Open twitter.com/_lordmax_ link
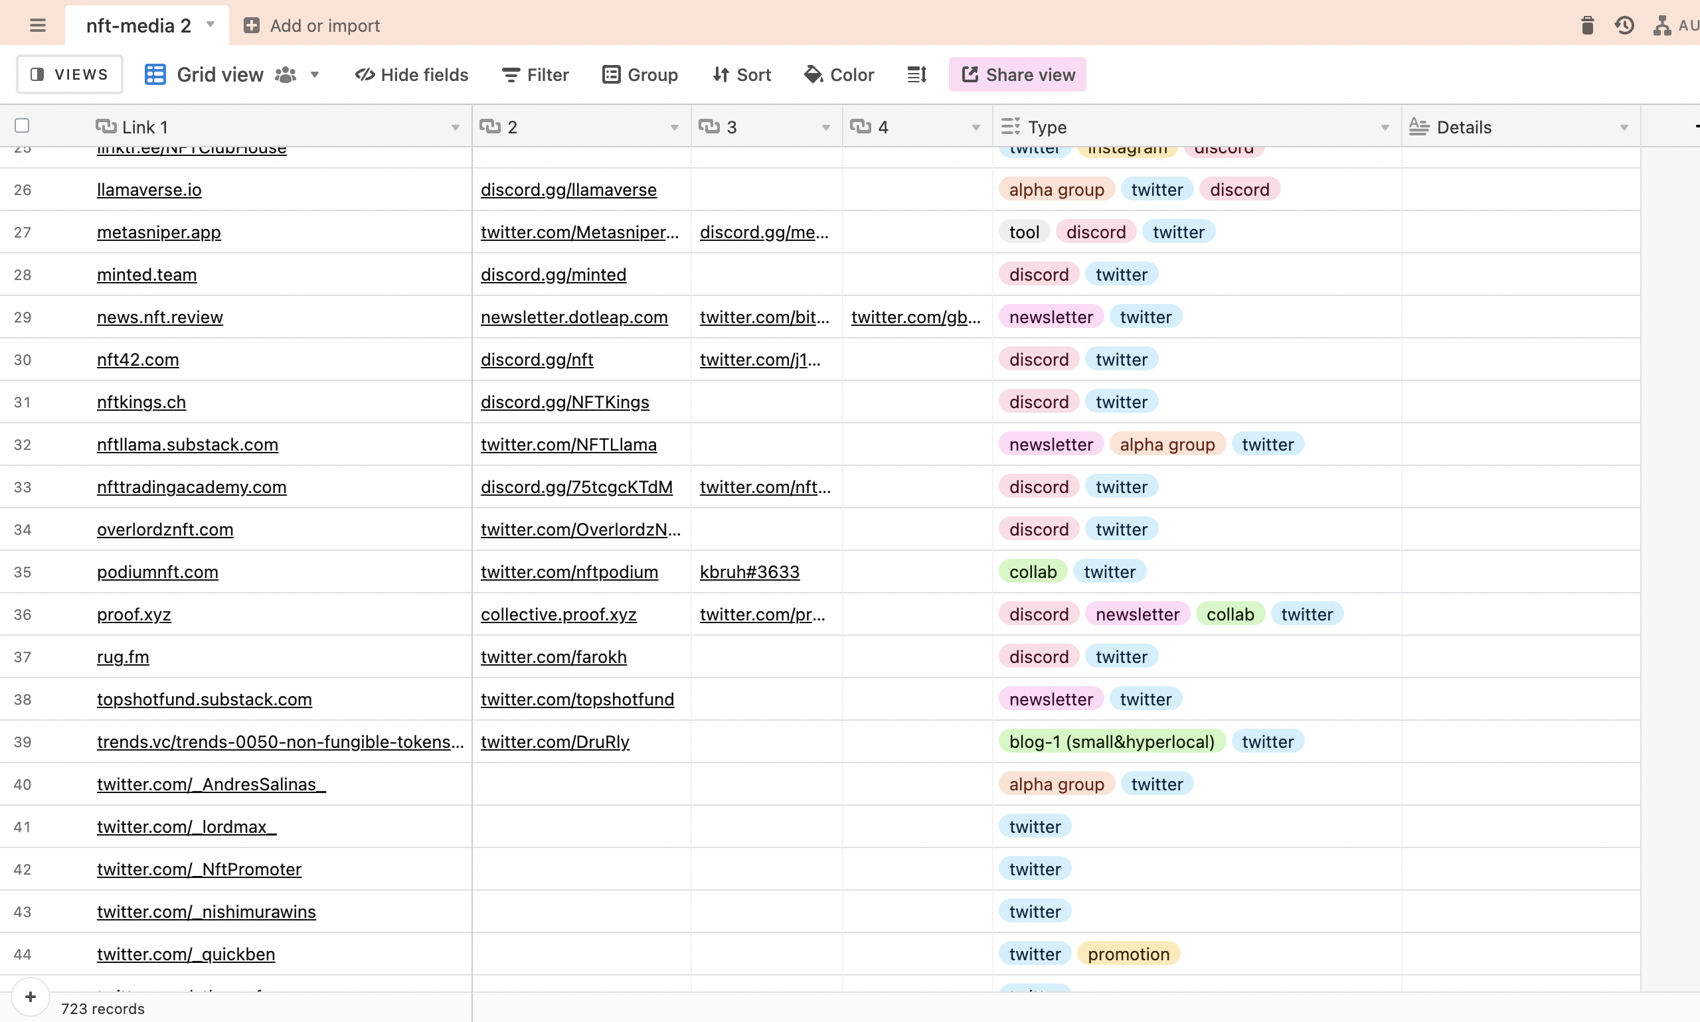Image resolution: width=1700 pixels, height=1022 pixels. pos(186,826)
